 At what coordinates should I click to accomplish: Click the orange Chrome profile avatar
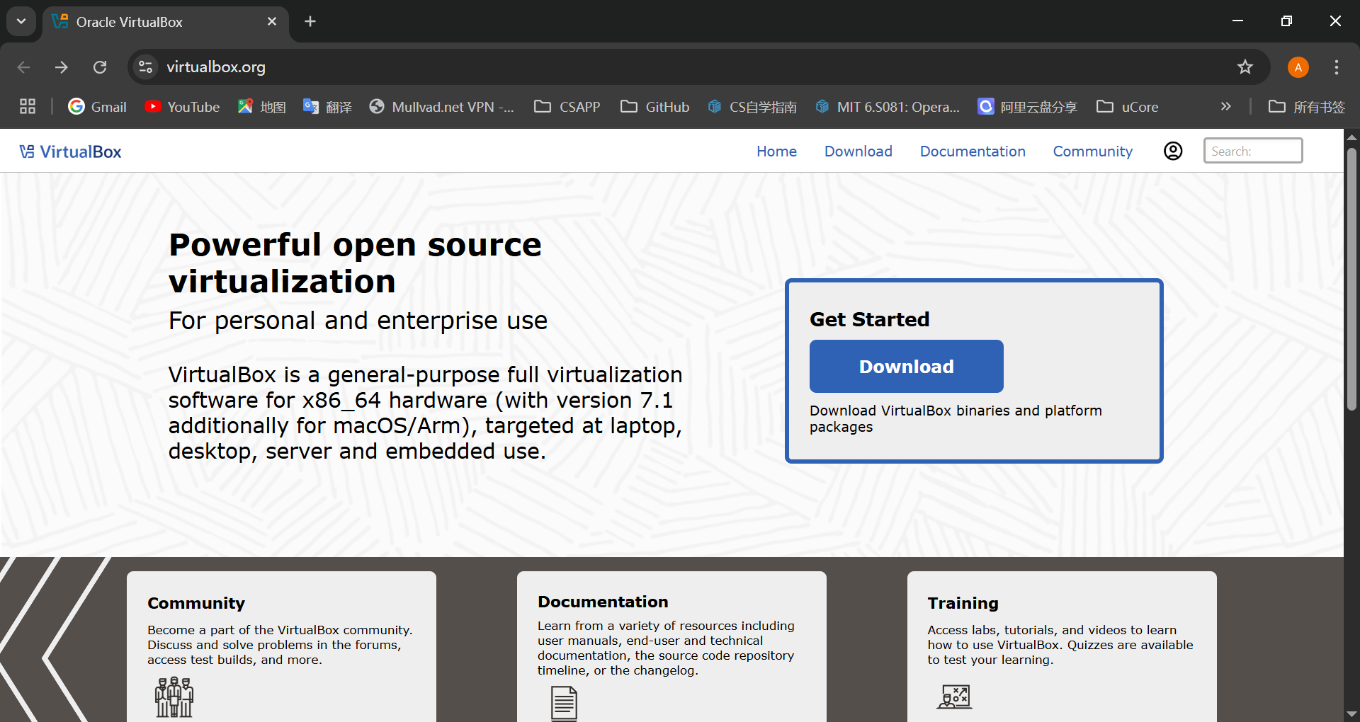tap(1298, 67)
